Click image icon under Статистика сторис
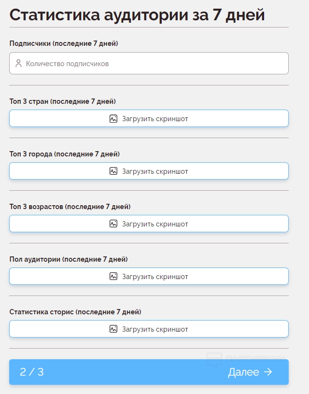The image size is (309, 394). coord(113,329)
